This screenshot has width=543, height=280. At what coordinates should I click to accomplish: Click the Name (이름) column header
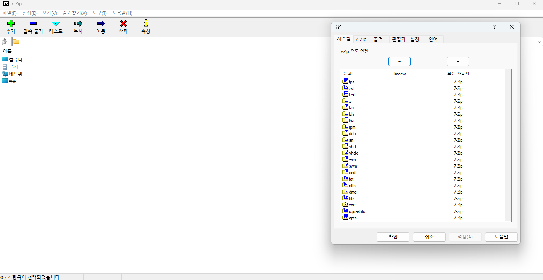coord(31,51)
